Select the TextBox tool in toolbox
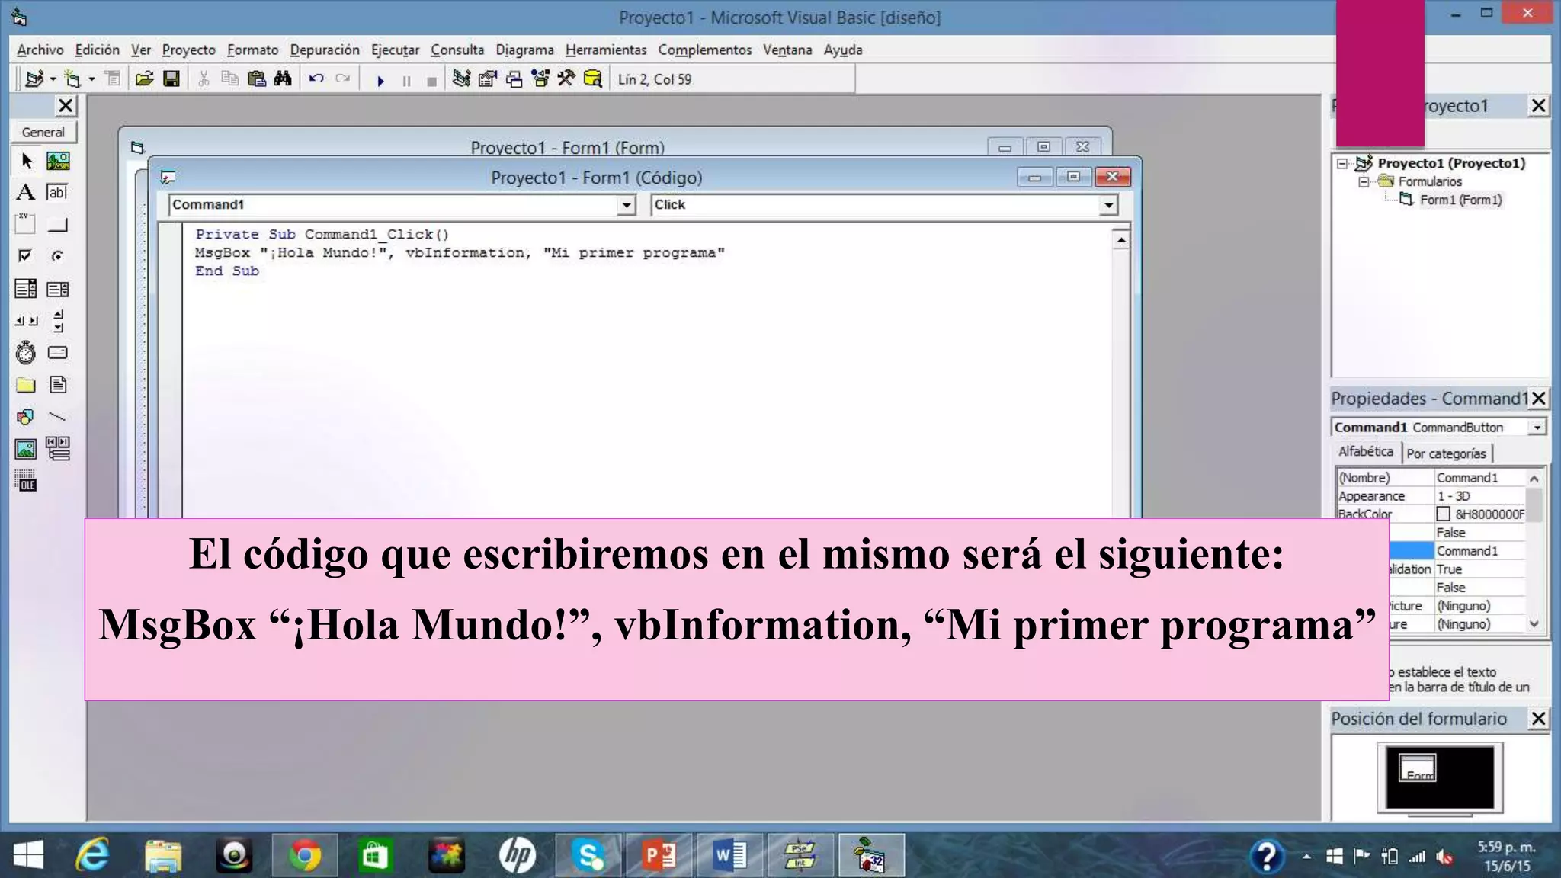The height and width of the screenshot is (878, 1561). [x=58, y=192]
